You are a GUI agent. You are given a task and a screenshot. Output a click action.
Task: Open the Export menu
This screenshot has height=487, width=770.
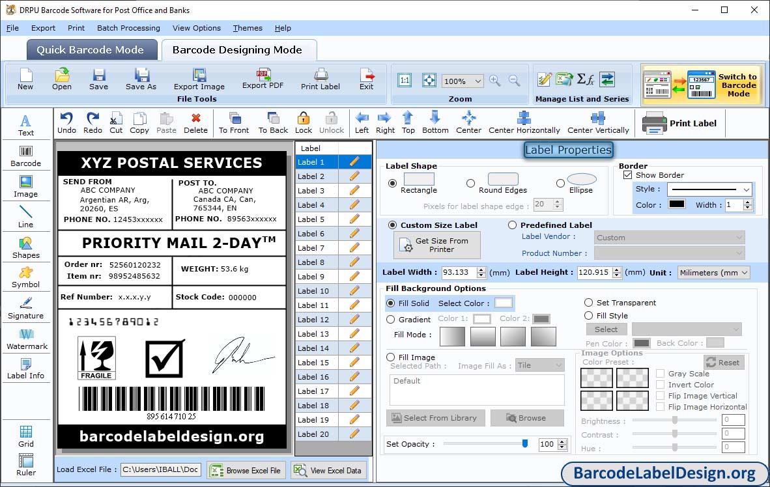click(43, 28)
